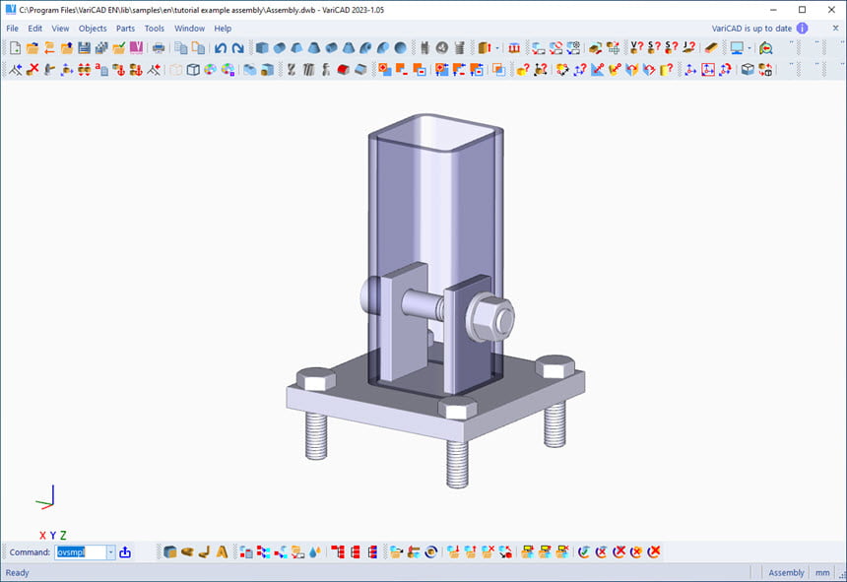The image size is (847, 582).
Task: Redo the last undone action
Action: [237, 48]
